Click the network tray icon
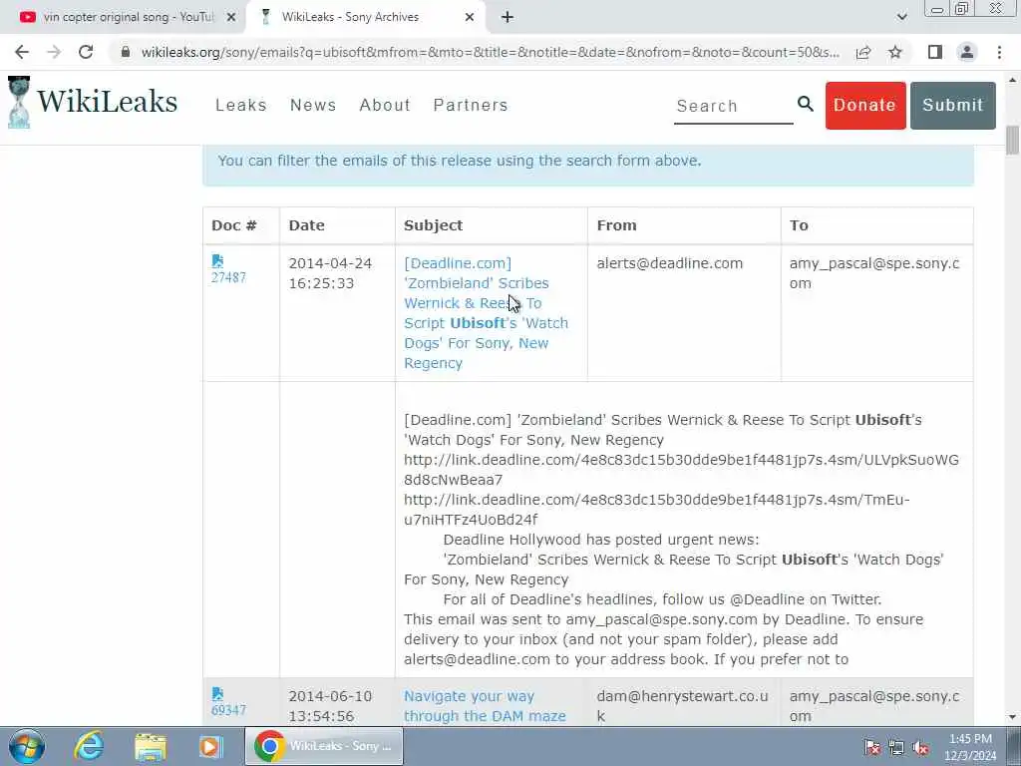 tap(896, 747)
